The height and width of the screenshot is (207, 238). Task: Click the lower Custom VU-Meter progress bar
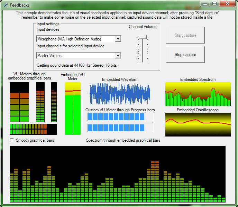pyautogui.click(x=119, y=128)
